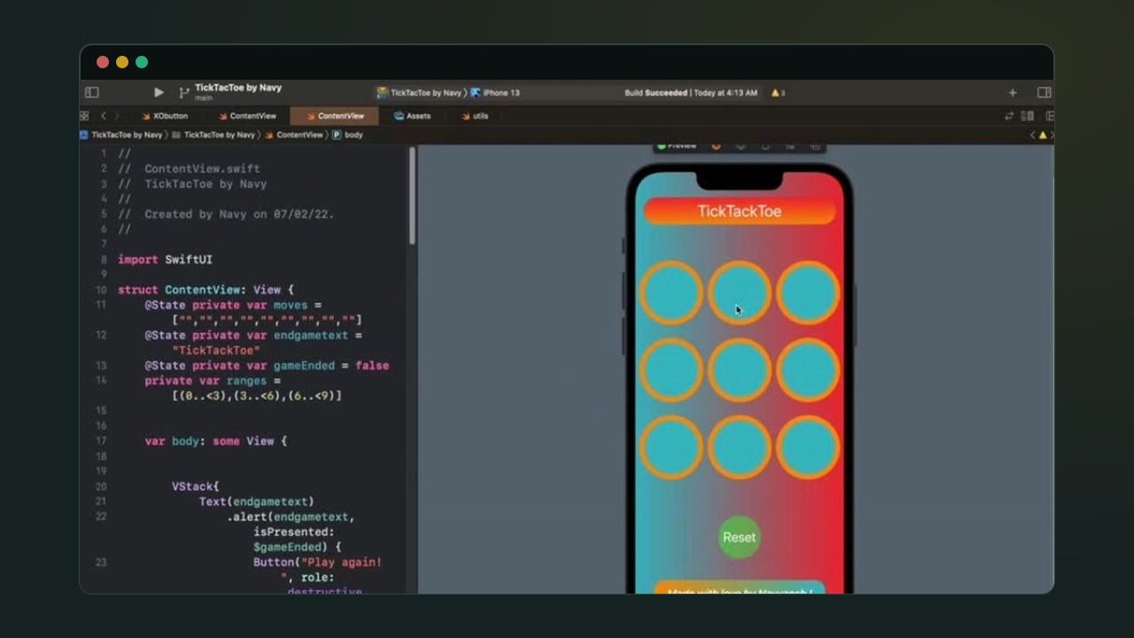Tap the middle-left circle on the game board
Viewport: 1134px width, 638px height.
[x=671, y=370]
